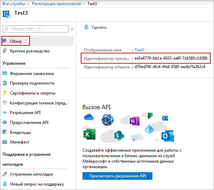
Task: Click the Устранение неполадок wrench icon
Action: pyautogui.click(x=4, y=174)
